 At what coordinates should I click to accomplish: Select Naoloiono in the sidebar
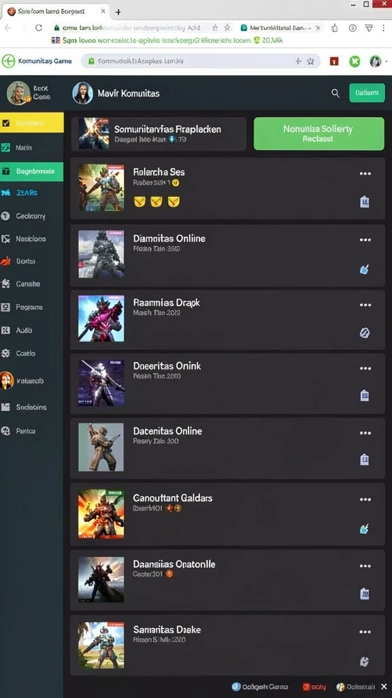tap(31, 239)
